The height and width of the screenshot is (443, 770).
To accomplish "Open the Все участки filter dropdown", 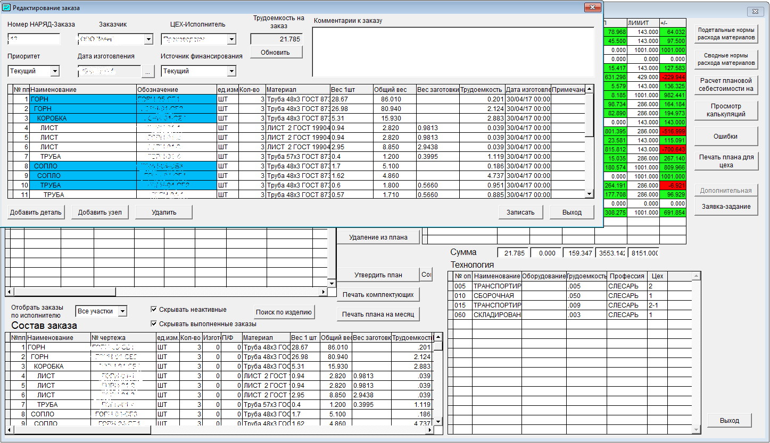I will (122, 311).
